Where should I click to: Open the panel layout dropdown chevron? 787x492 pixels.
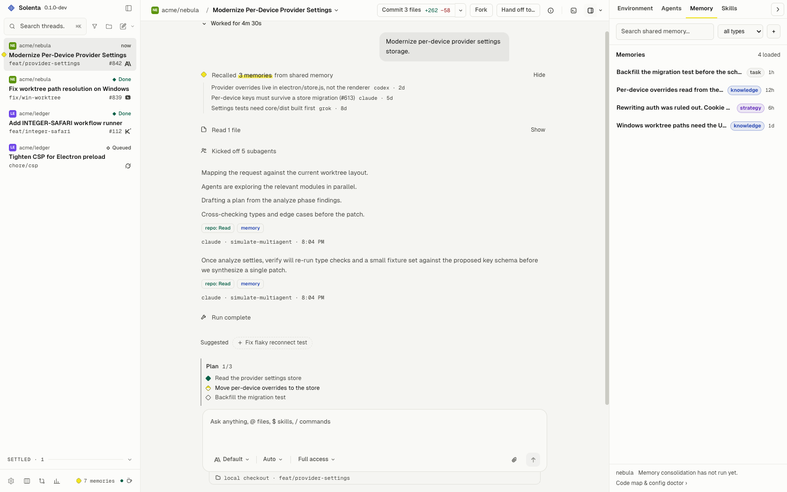(601, 10)
